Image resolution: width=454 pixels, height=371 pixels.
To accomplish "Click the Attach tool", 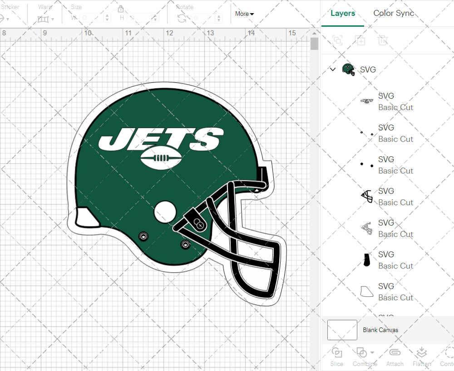I will pyautogui.click(x=395, y=357).
